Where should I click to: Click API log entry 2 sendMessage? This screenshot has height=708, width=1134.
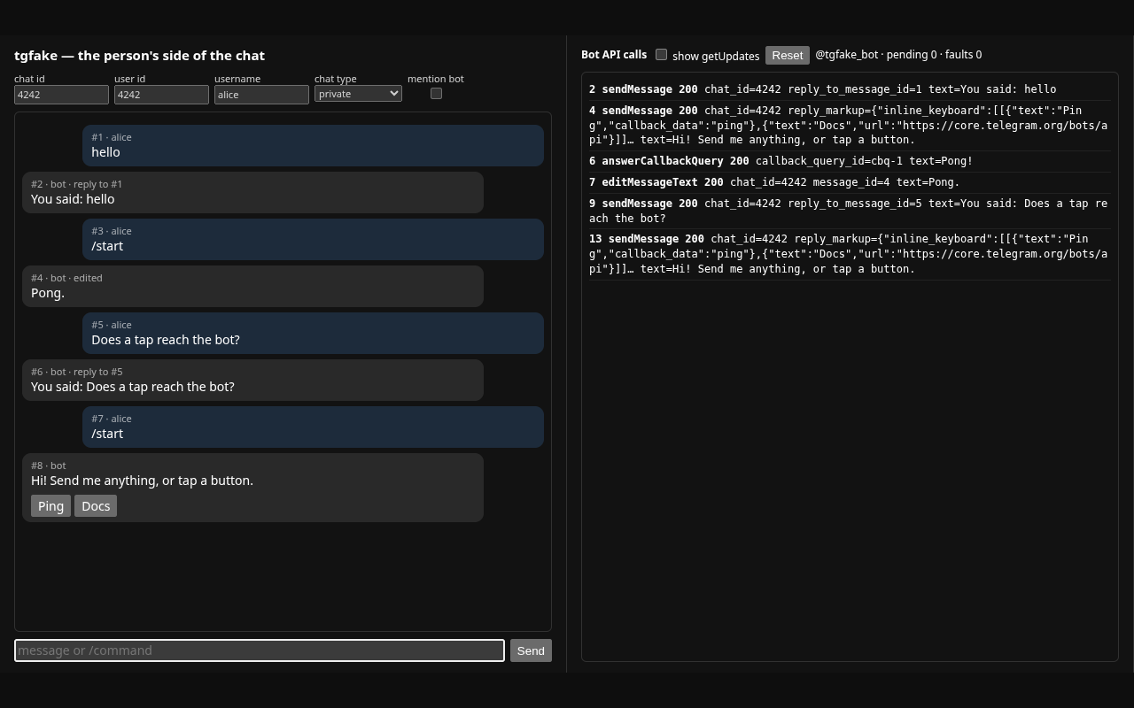pos(850,89)
